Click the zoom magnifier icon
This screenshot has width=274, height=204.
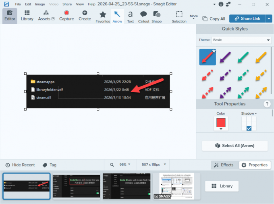pyautogui.click(x=112, y=165)
